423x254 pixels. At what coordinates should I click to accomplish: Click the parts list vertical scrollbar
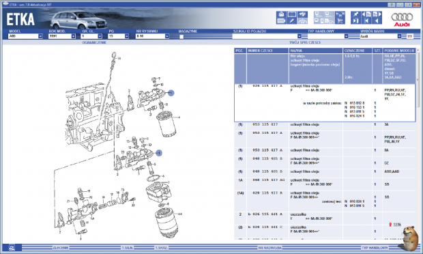[x=418, y=143]
